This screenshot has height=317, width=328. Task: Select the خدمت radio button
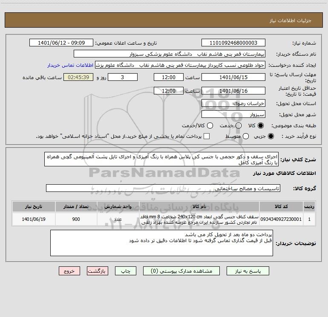(239, 126)
